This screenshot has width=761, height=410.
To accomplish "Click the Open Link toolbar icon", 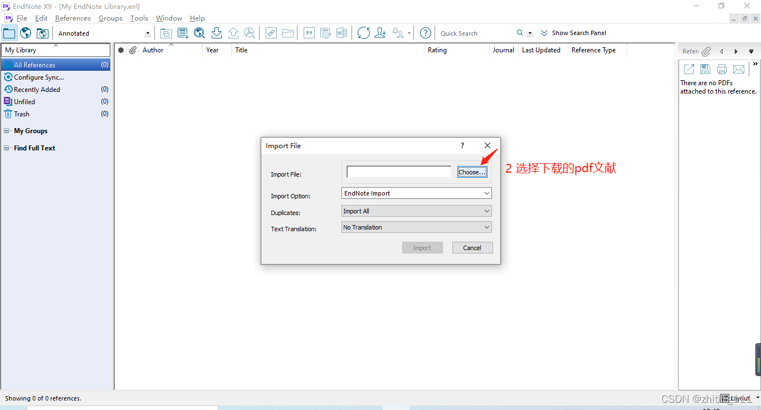I will 271,33.
